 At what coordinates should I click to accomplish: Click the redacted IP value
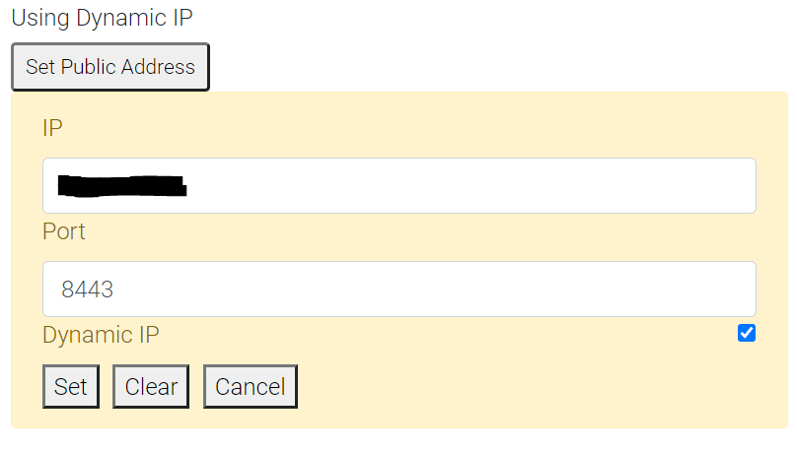click(x=122, y=184)
